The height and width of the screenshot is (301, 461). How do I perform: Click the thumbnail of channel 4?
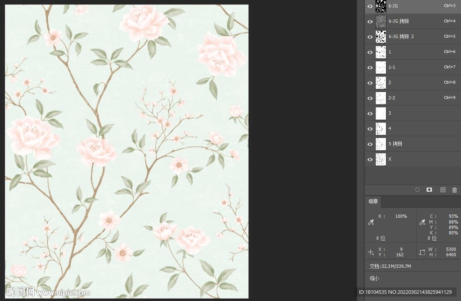(x=381, y=129)
